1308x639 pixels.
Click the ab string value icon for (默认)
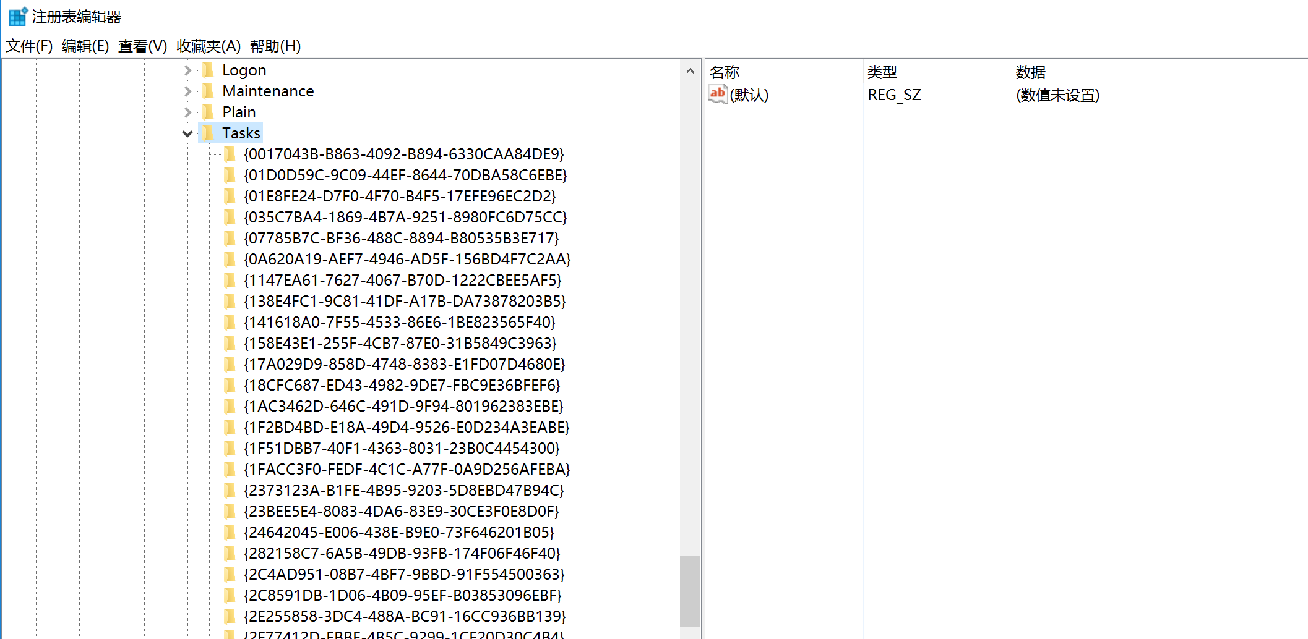coord(718,95)
